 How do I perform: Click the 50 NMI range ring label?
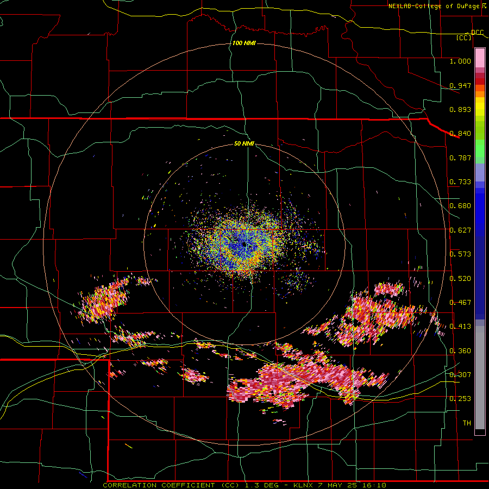(244, 143)
